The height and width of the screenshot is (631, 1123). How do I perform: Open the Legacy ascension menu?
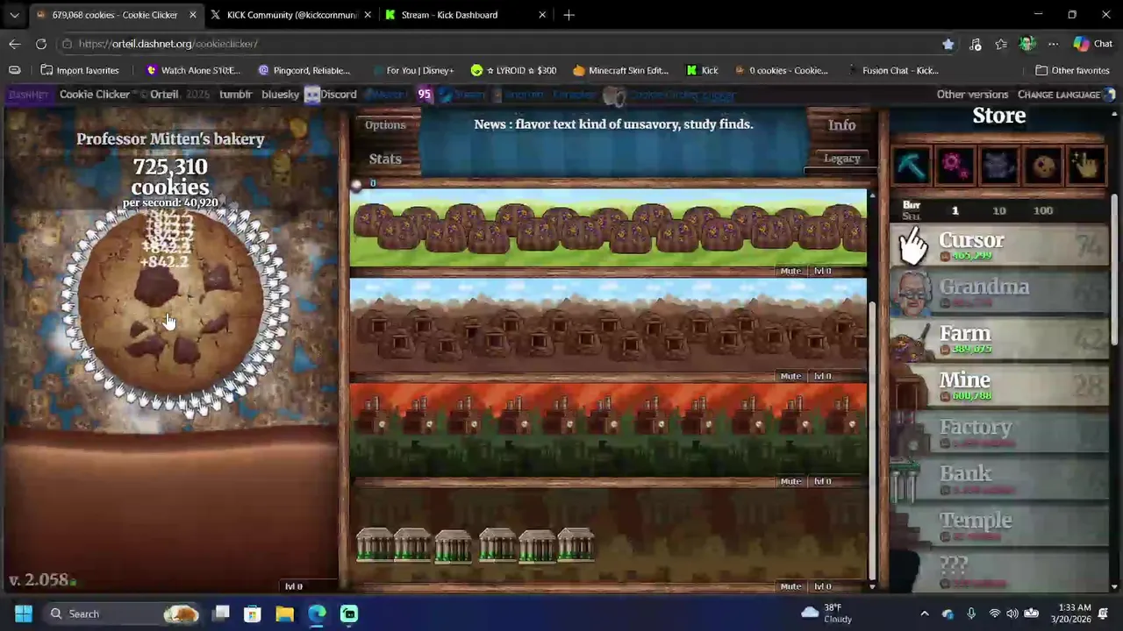841,159
